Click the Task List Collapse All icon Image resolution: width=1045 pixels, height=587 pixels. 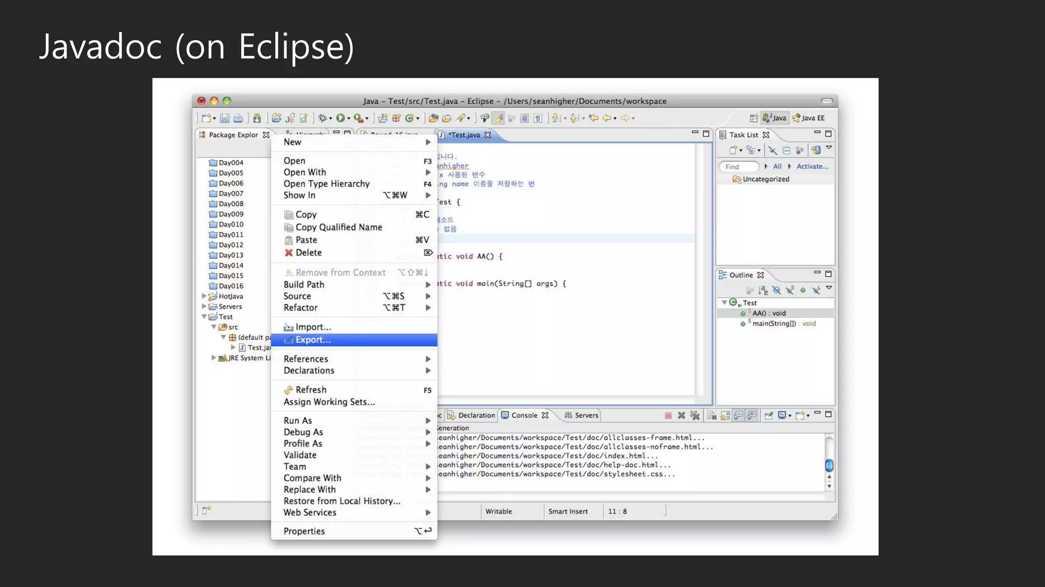(x=786, y=150)
